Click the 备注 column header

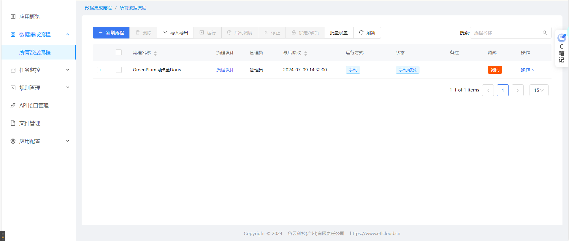[x=454, y=53]
